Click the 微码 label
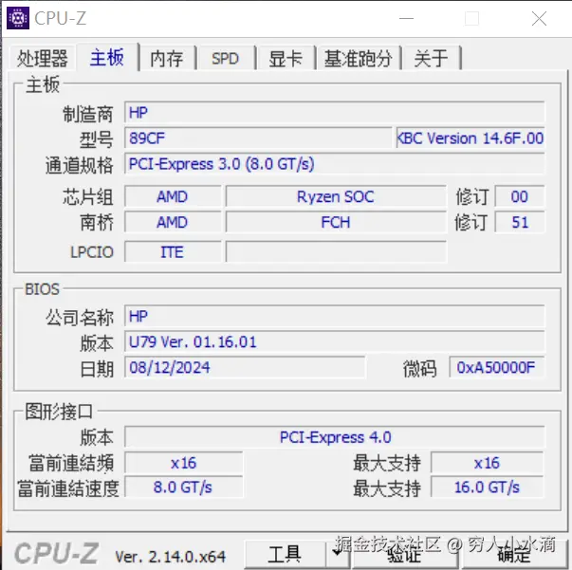The height and width of the screenshot is (570, 572). pos(420,368)
